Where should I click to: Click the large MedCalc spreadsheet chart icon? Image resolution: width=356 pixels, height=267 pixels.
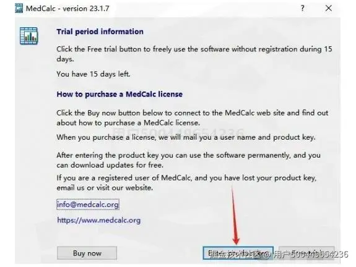coord(28,36)
